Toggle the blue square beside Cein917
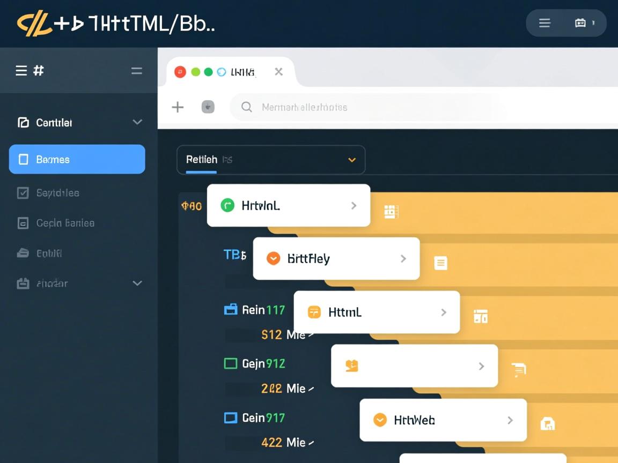This screenshot has height=463, width=618. pos(230,417)
